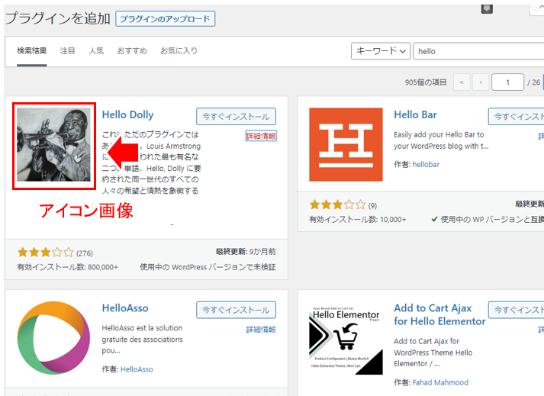This screenshot has width=544, height=396.
Task: Click the Hello Dolly (276) review count
Action: pos(85,253)
